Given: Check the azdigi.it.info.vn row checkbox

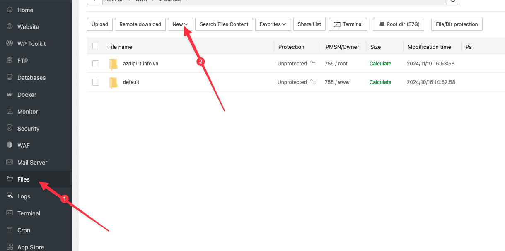Looking at the screenshot, I should click(96, 64).
